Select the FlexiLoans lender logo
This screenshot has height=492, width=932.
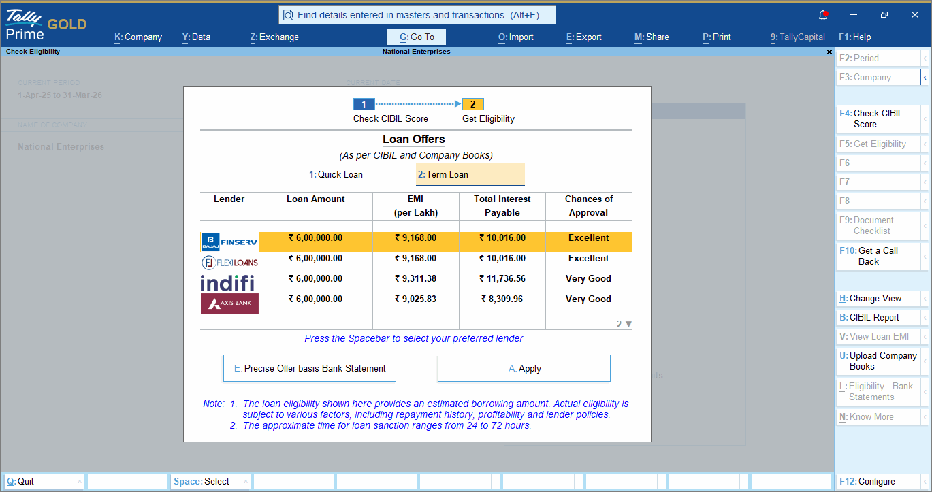click(229, 263)
